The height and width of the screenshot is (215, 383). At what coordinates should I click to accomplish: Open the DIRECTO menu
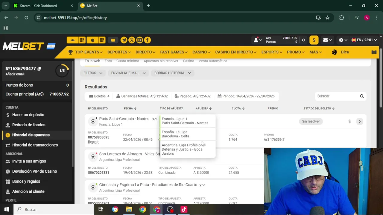tap(145, 52)
